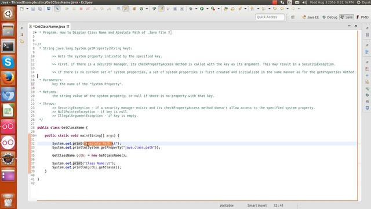Maximize the editor area
The height and width of the screenshot is (209, 371).
pos(356,26)
